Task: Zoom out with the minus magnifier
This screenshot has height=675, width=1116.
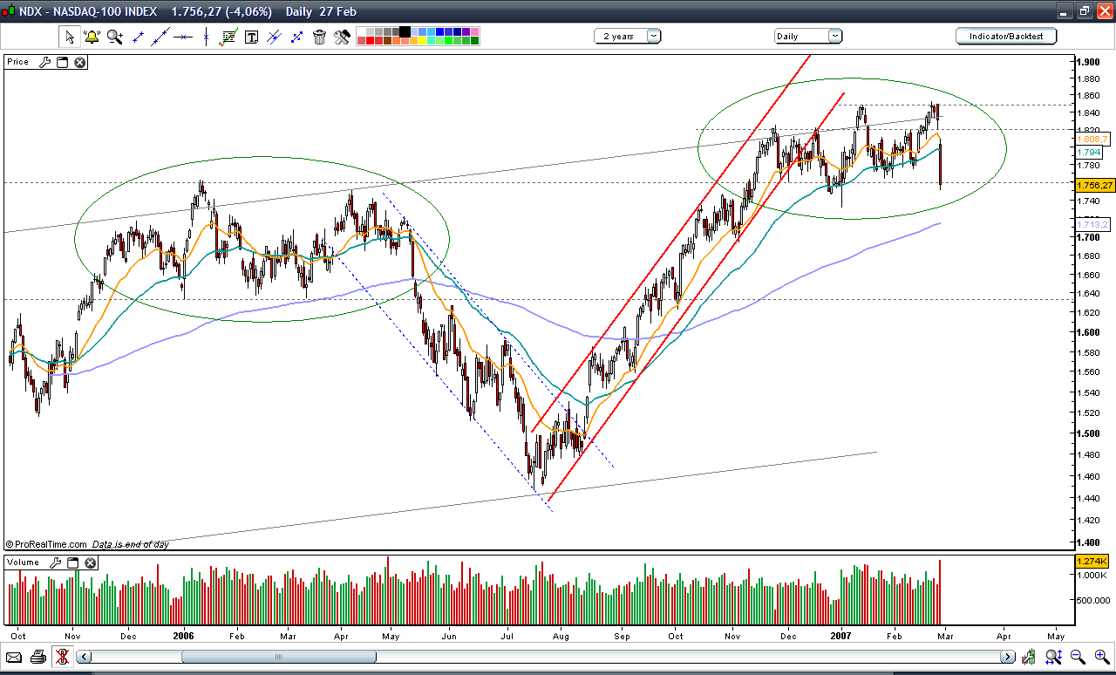Action: [x=1078, y=657]
